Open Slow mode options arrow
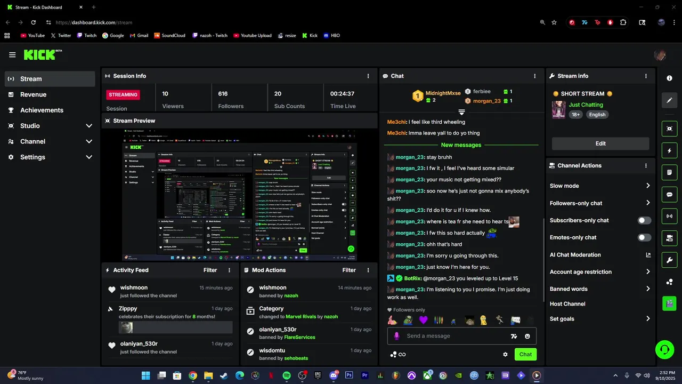 pyautogui.click(x=648, y=186)
